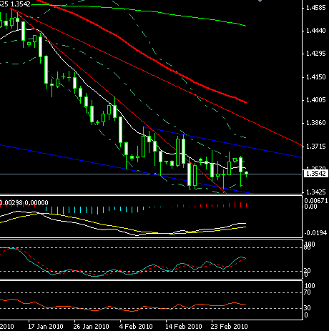The image size is (329, 331).
Task: Select the 23 Feb 2010 date label
Action: pyautogui.click(x=229, y=326)
